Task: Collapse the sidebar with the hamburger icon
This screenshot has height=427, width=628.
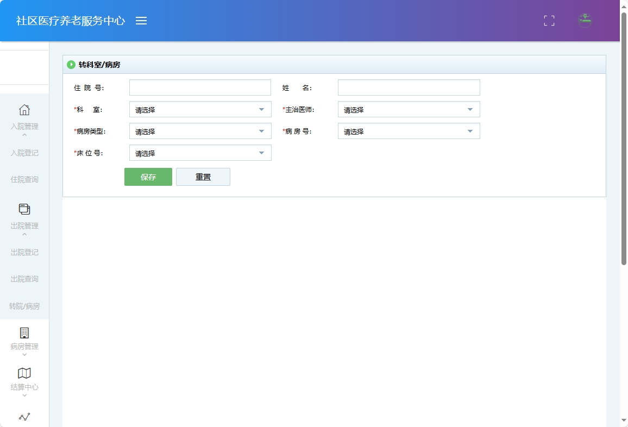Action: click(x=141, y=21)
